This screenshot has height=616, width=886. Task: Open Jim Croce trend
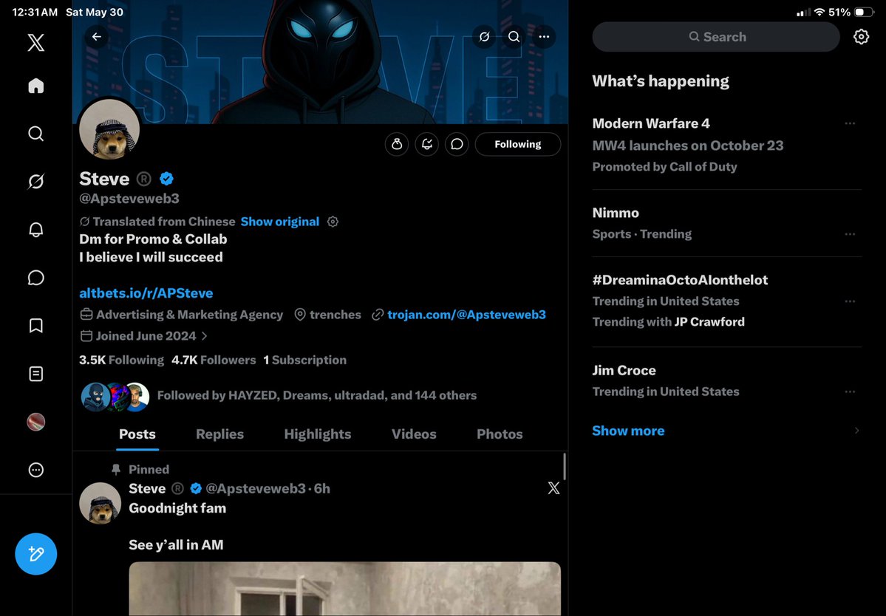(726, 380)
